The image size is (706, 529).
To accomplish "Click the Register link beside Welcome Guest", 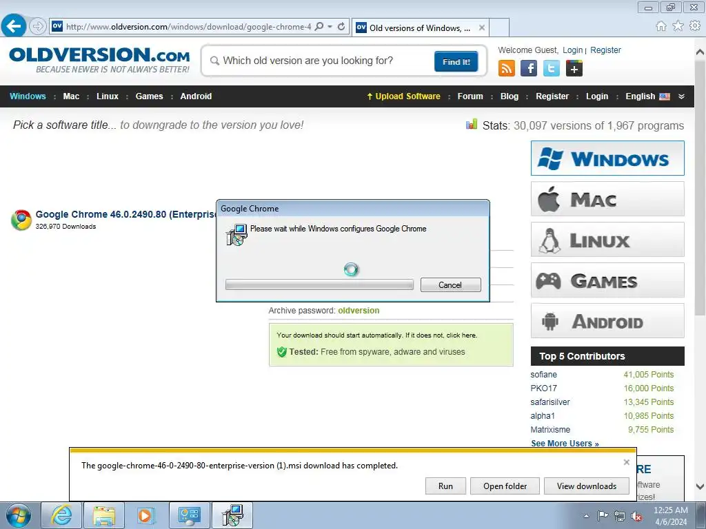I will pos(605,50).
